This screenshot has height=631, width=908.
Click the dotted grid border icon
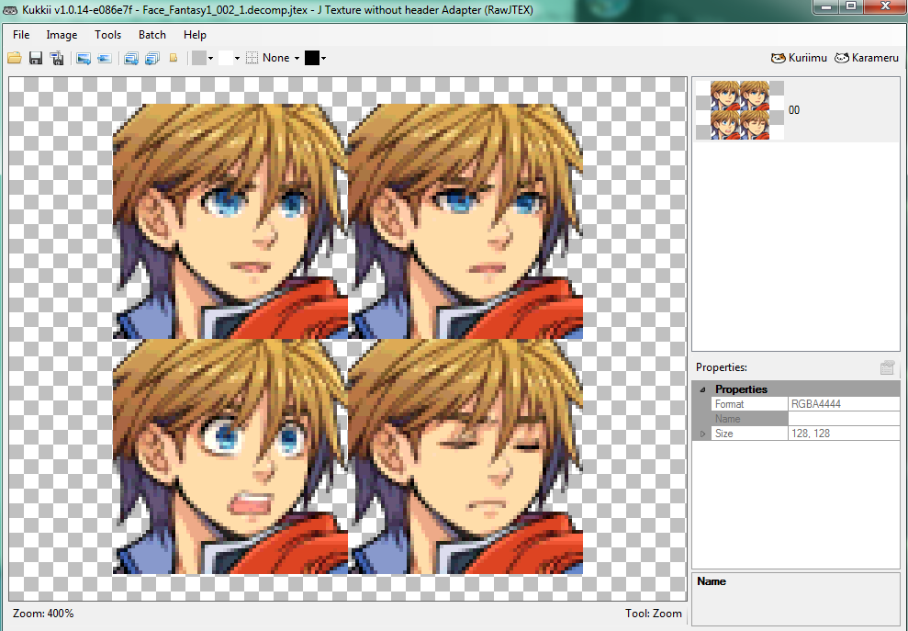coord(252,58)
